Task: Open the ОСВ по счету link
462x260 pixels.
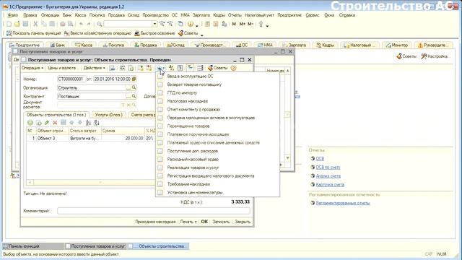Action: click(x=328, y=168)
